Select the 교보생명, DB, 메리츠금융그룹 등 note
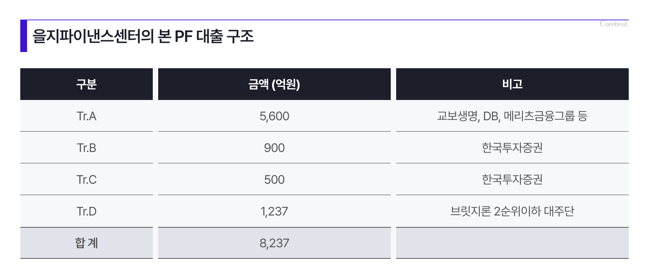The image size is (649, 279). pyautogui.click(x=512, y=116)
